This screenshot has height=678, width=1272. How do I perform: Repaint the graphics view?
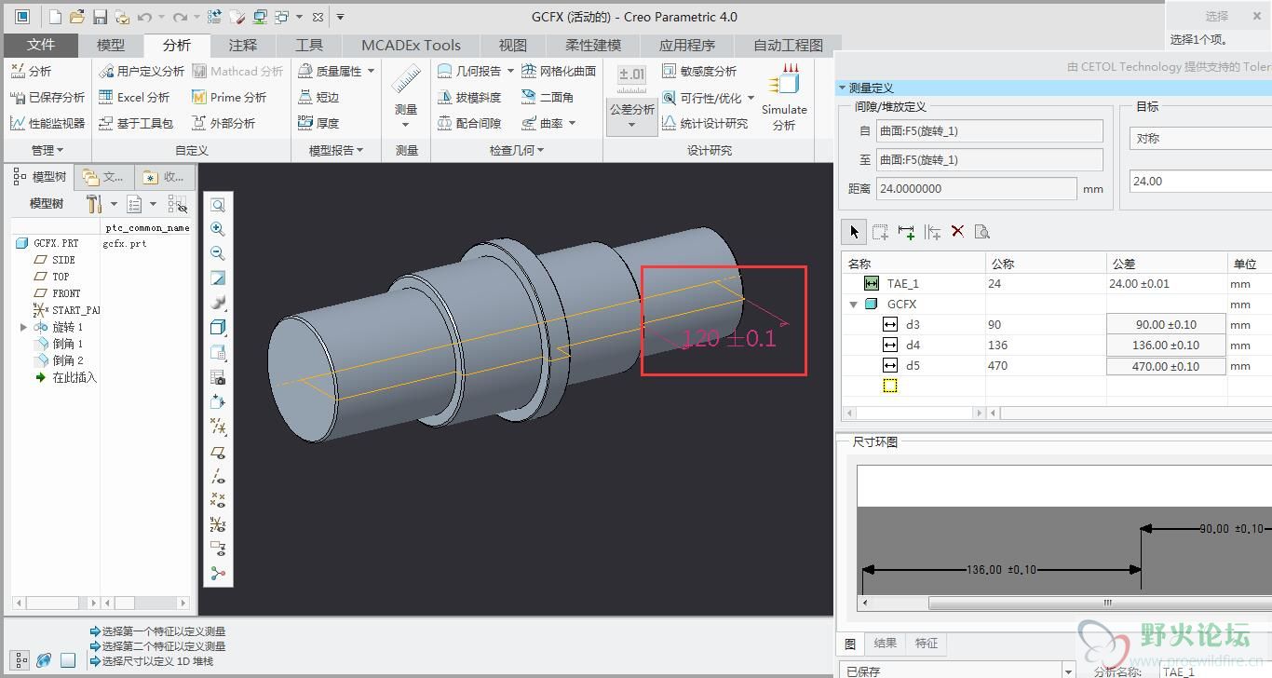(218, 278)
